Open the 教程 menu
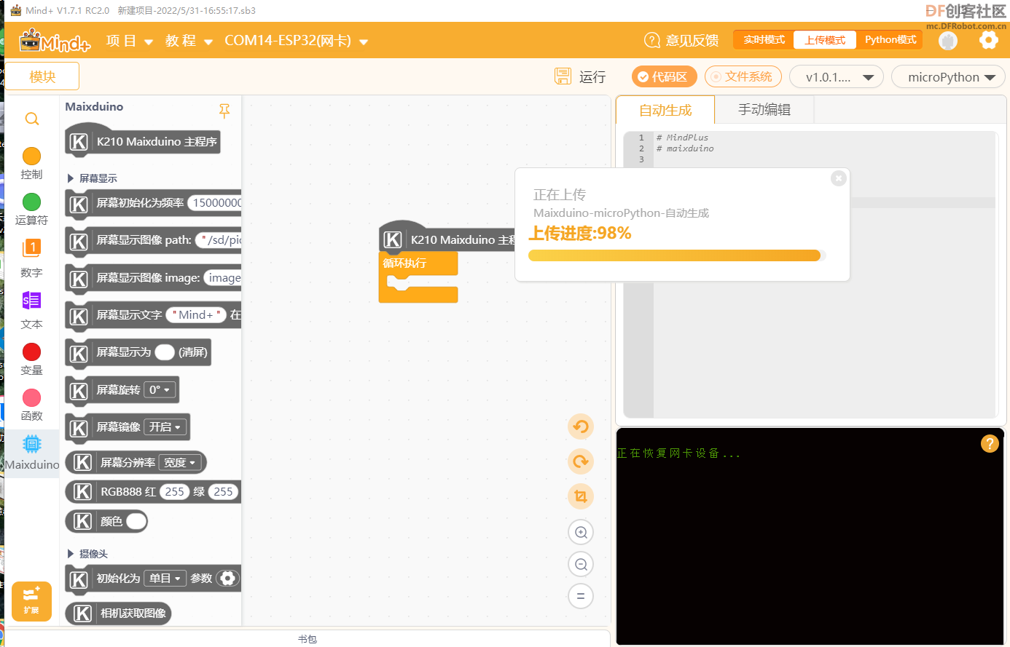1010x647 pixels. point(189,41)
